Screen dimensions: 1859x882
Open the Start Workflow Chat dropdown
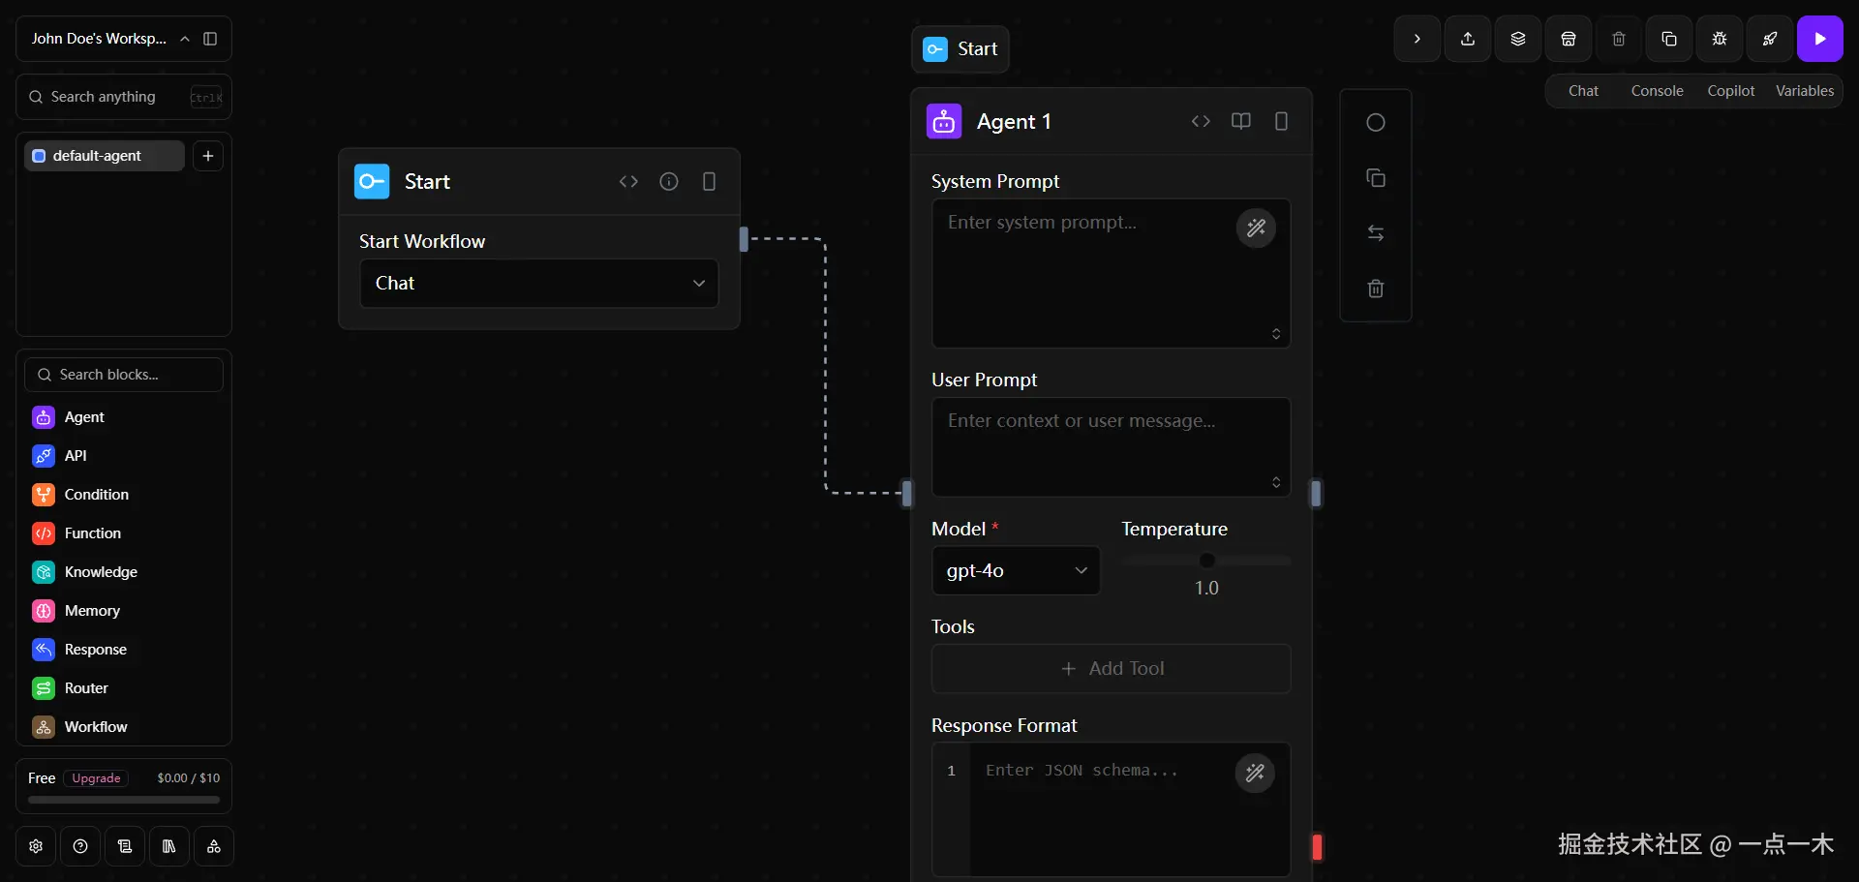point(538,284)
